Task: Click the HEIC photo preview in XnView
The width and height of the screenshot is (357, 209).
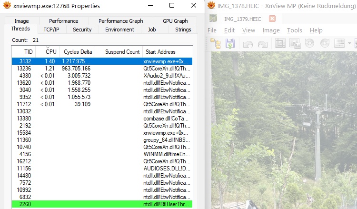Action: tap(284, 130)
